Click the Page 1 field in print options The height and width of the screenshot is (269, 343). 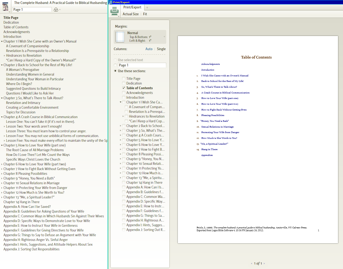[x=142, y=65]
